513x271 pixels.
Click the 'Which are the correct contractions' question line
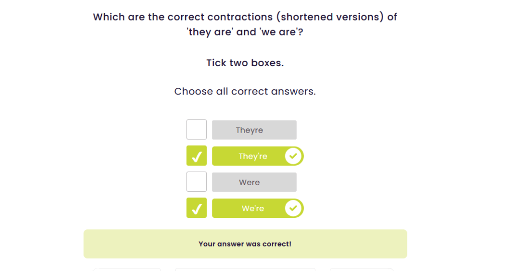pos(245,17)
